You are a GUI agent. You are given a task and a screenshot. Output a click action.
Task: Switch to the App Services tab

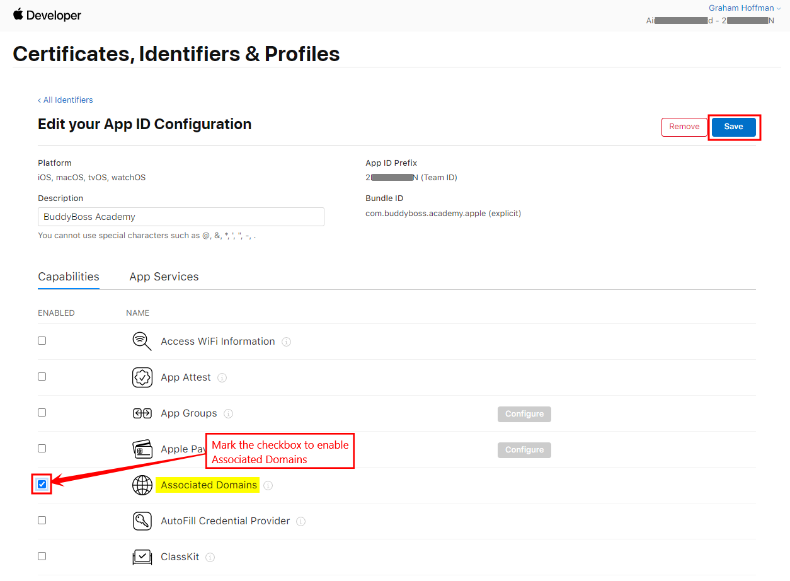click(x=164, y=277)
